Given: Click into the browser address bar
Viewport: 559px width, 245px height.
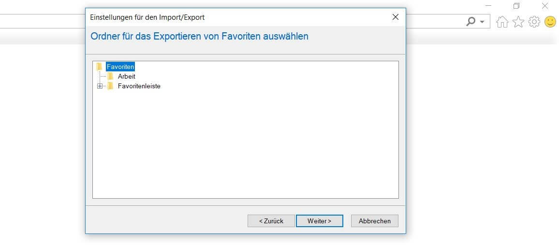Looking at the screenshot, I should pos(43,21).
